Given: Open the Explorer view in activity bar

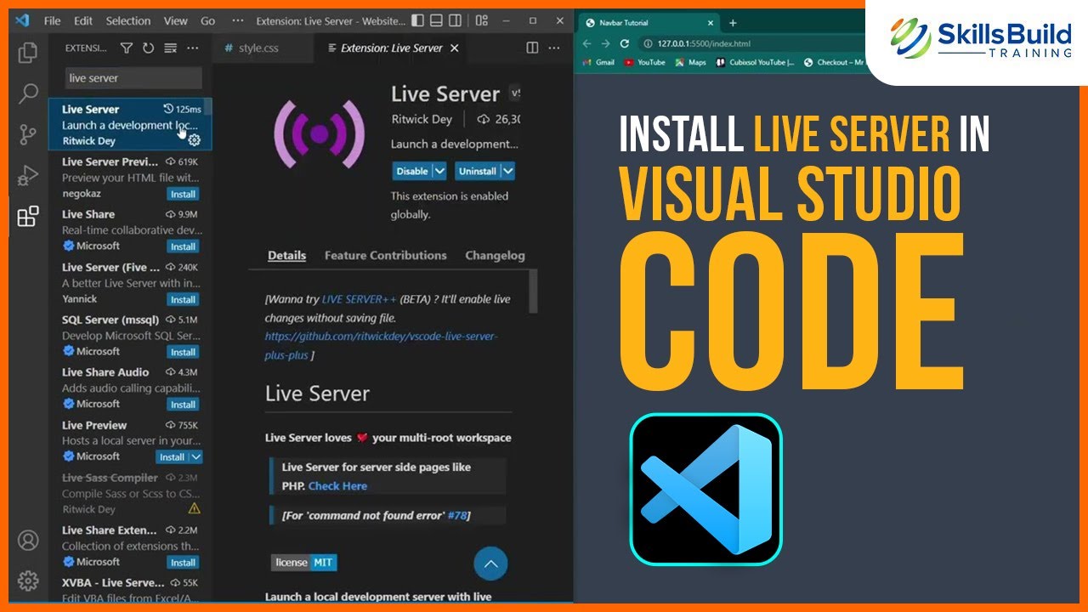Looking at the screenshot, I should point(28,53).
